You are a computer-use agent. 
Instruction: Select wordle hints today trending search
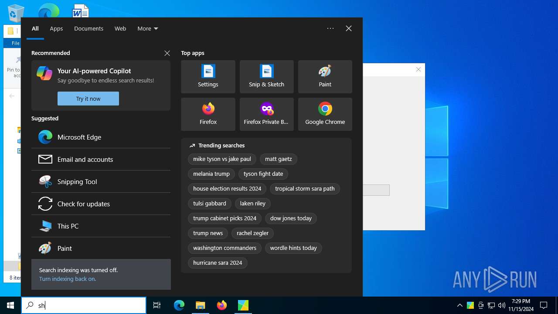[x=293, y=248]
